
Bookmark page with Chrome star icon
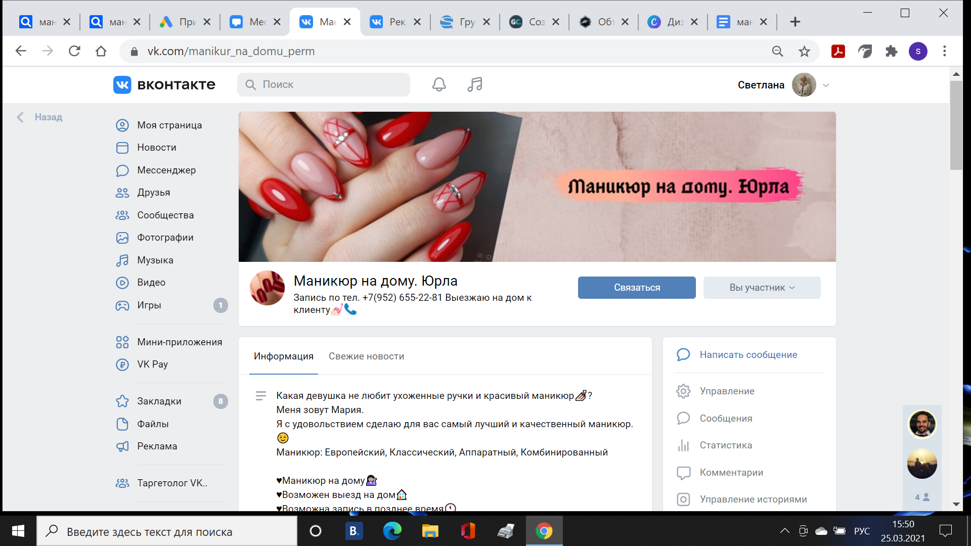(804, 51)
